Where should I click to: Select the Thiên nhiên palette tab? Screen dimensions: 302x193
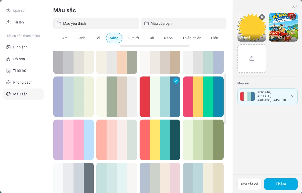192,38
